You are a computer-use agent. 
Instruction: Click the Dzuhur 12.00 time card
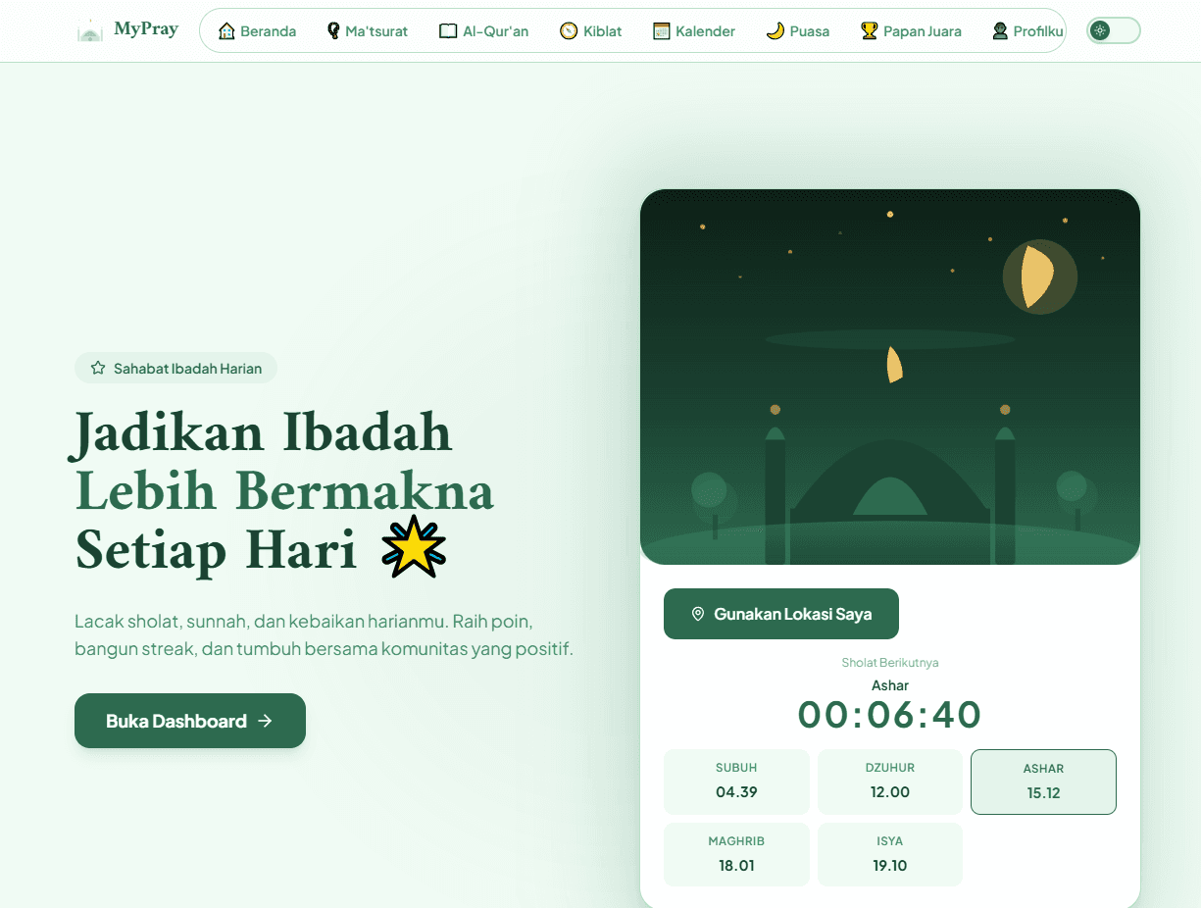[889, 782]
